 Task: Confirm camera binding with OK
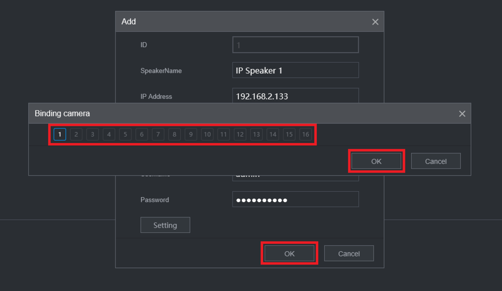(376, 161)
